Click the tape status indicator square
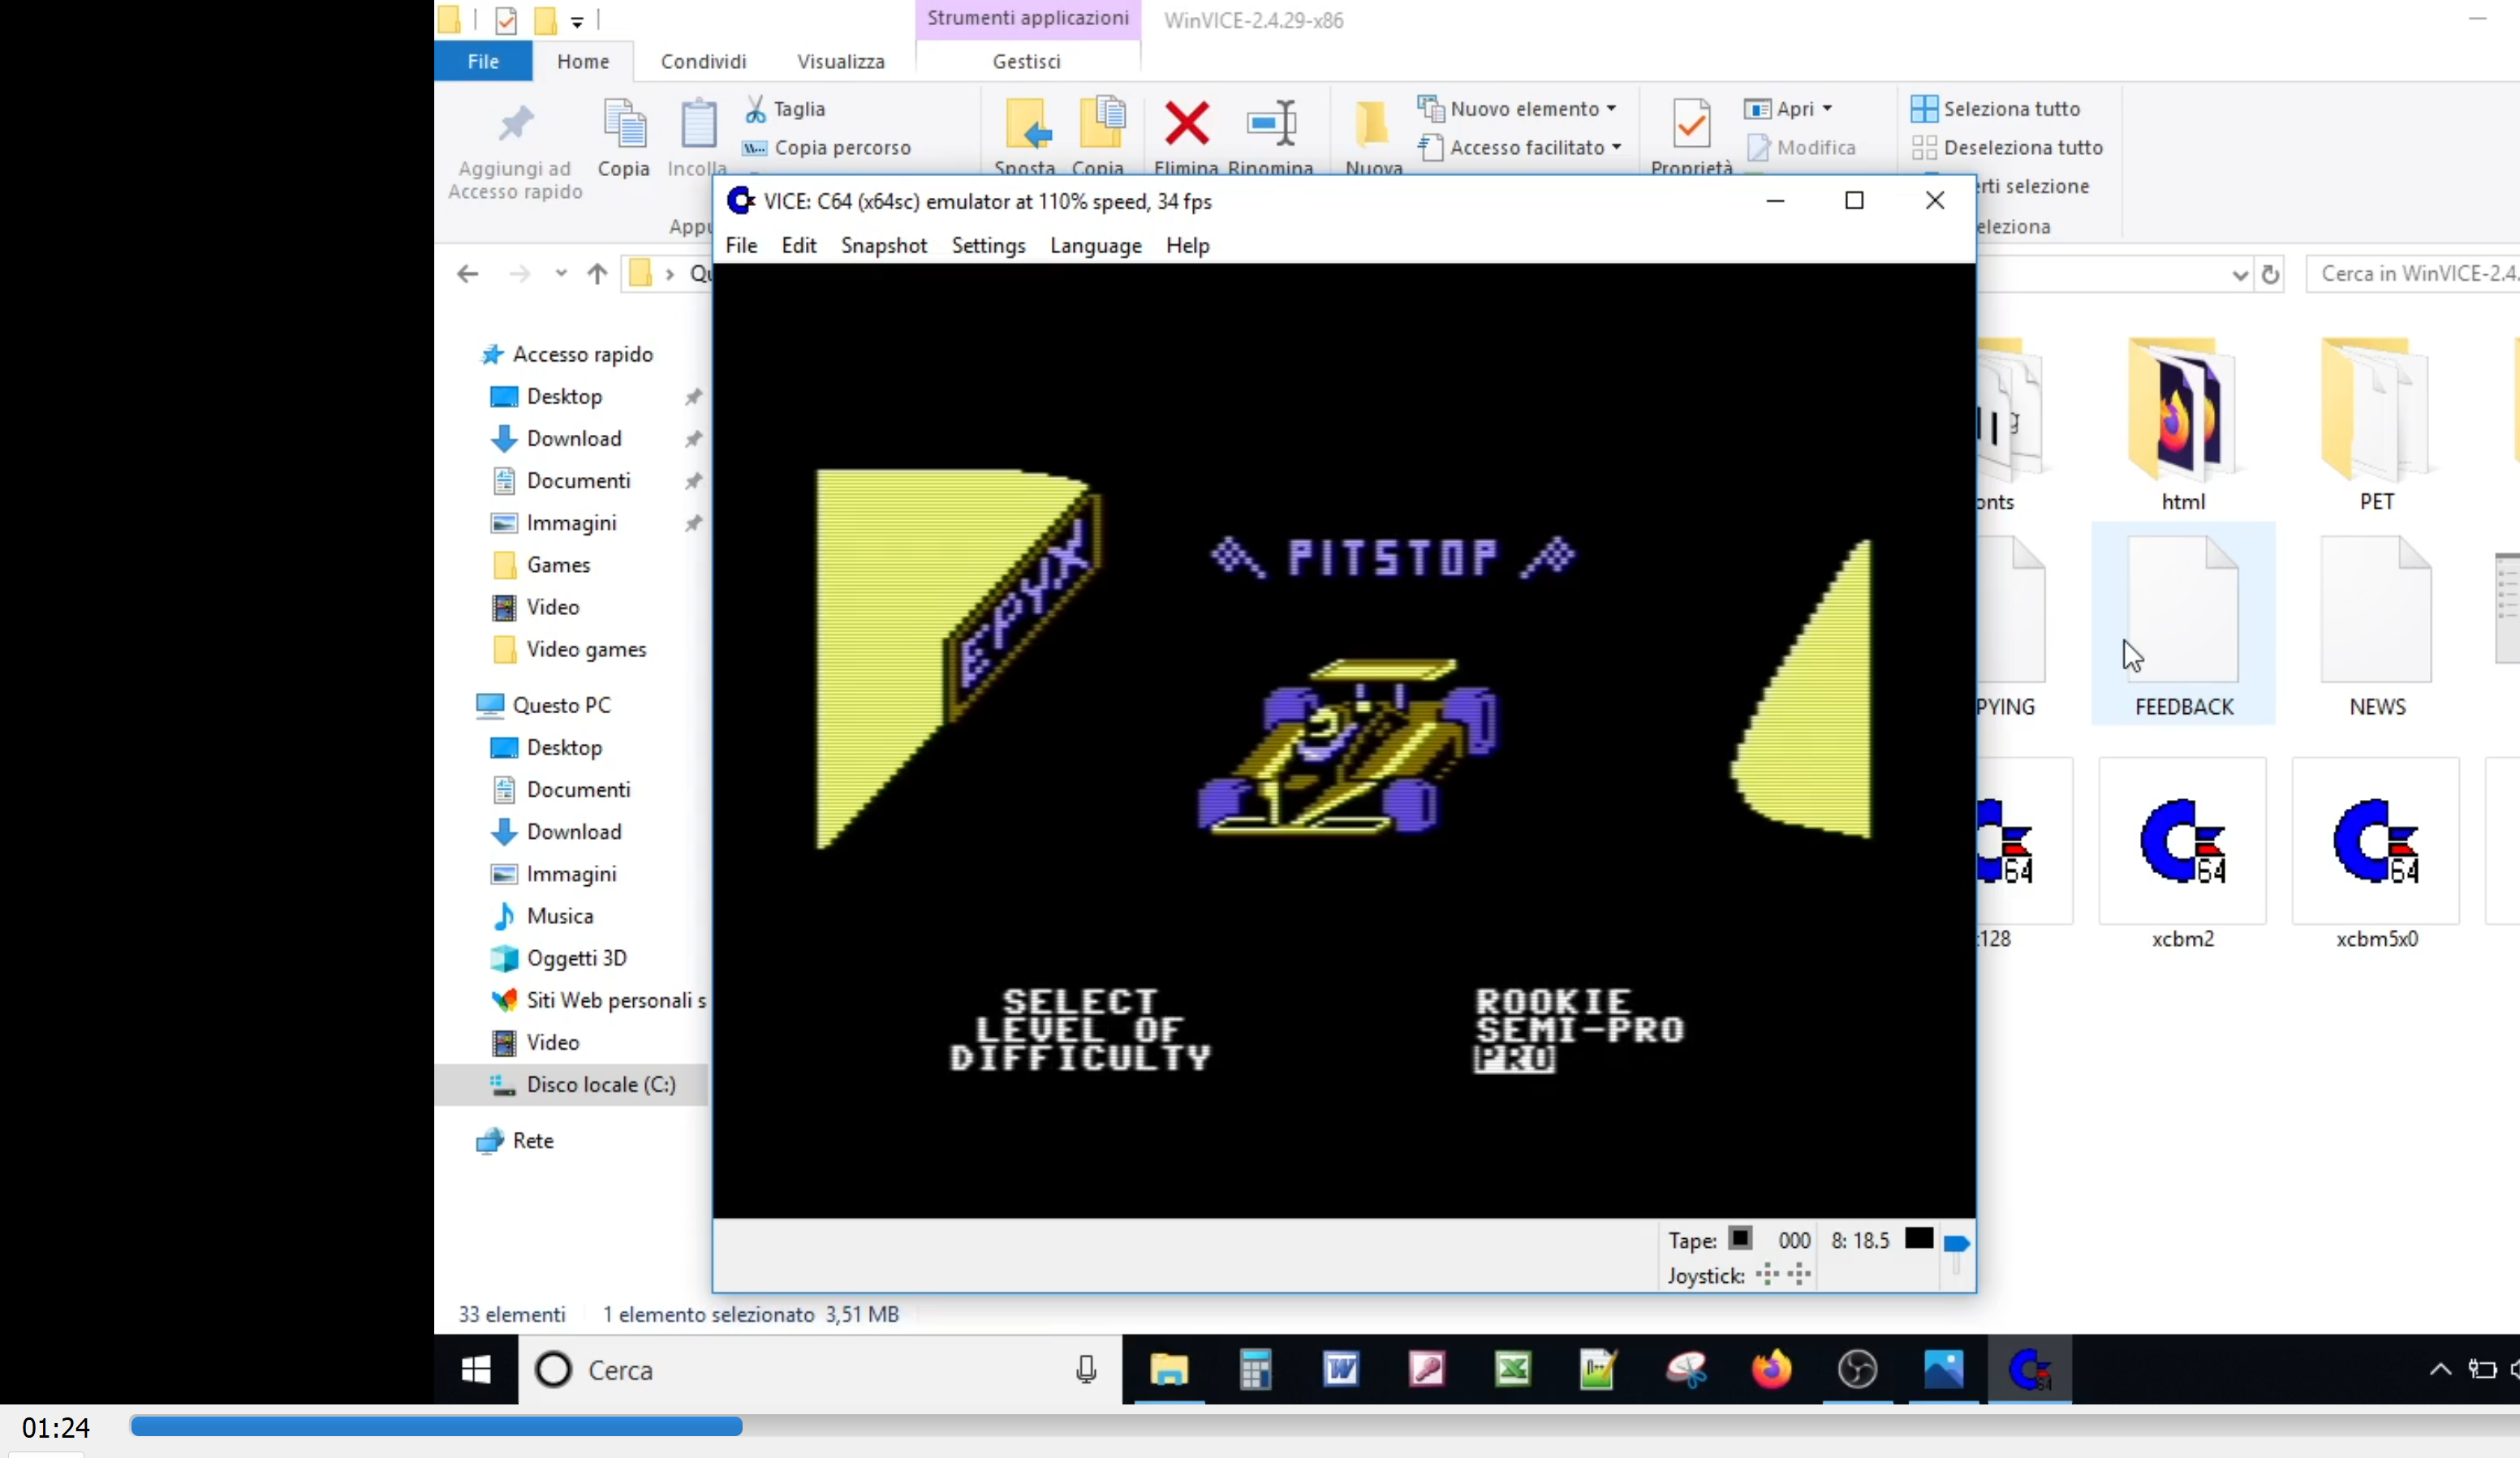Screen dimensions: 2520x1458 tap(1740, 1239)
